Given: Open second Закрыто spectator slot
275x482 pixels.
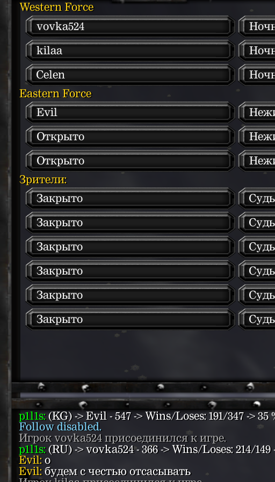Looking at the screenshot, I should [x=130, y=222].
